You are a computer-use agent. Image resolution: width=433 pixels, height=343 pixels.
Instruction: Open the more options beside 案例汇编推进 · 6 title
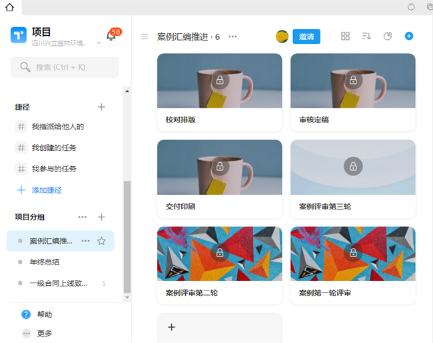232,37
